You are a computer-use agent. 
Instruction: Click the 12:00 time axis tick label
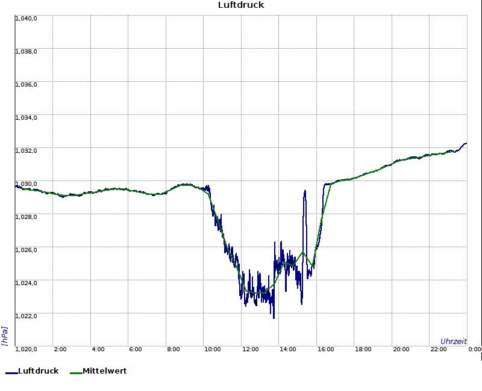pyautogui.click(x=250, y=349)
